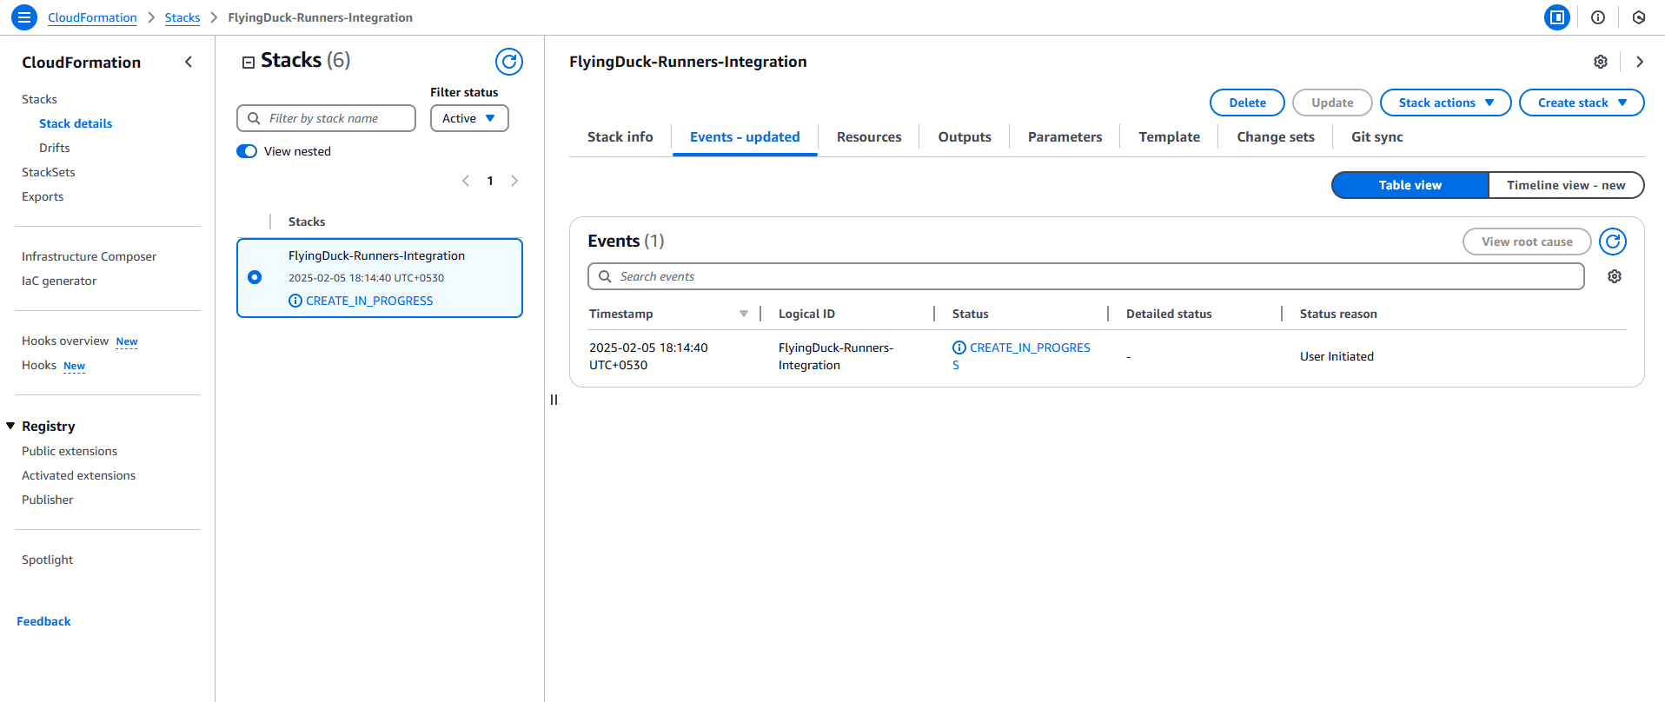Click CREATE_IN_PROGRESS status in stack card
The width and height of the screenshot is (1665, 702).
click(x=369, y=301)
